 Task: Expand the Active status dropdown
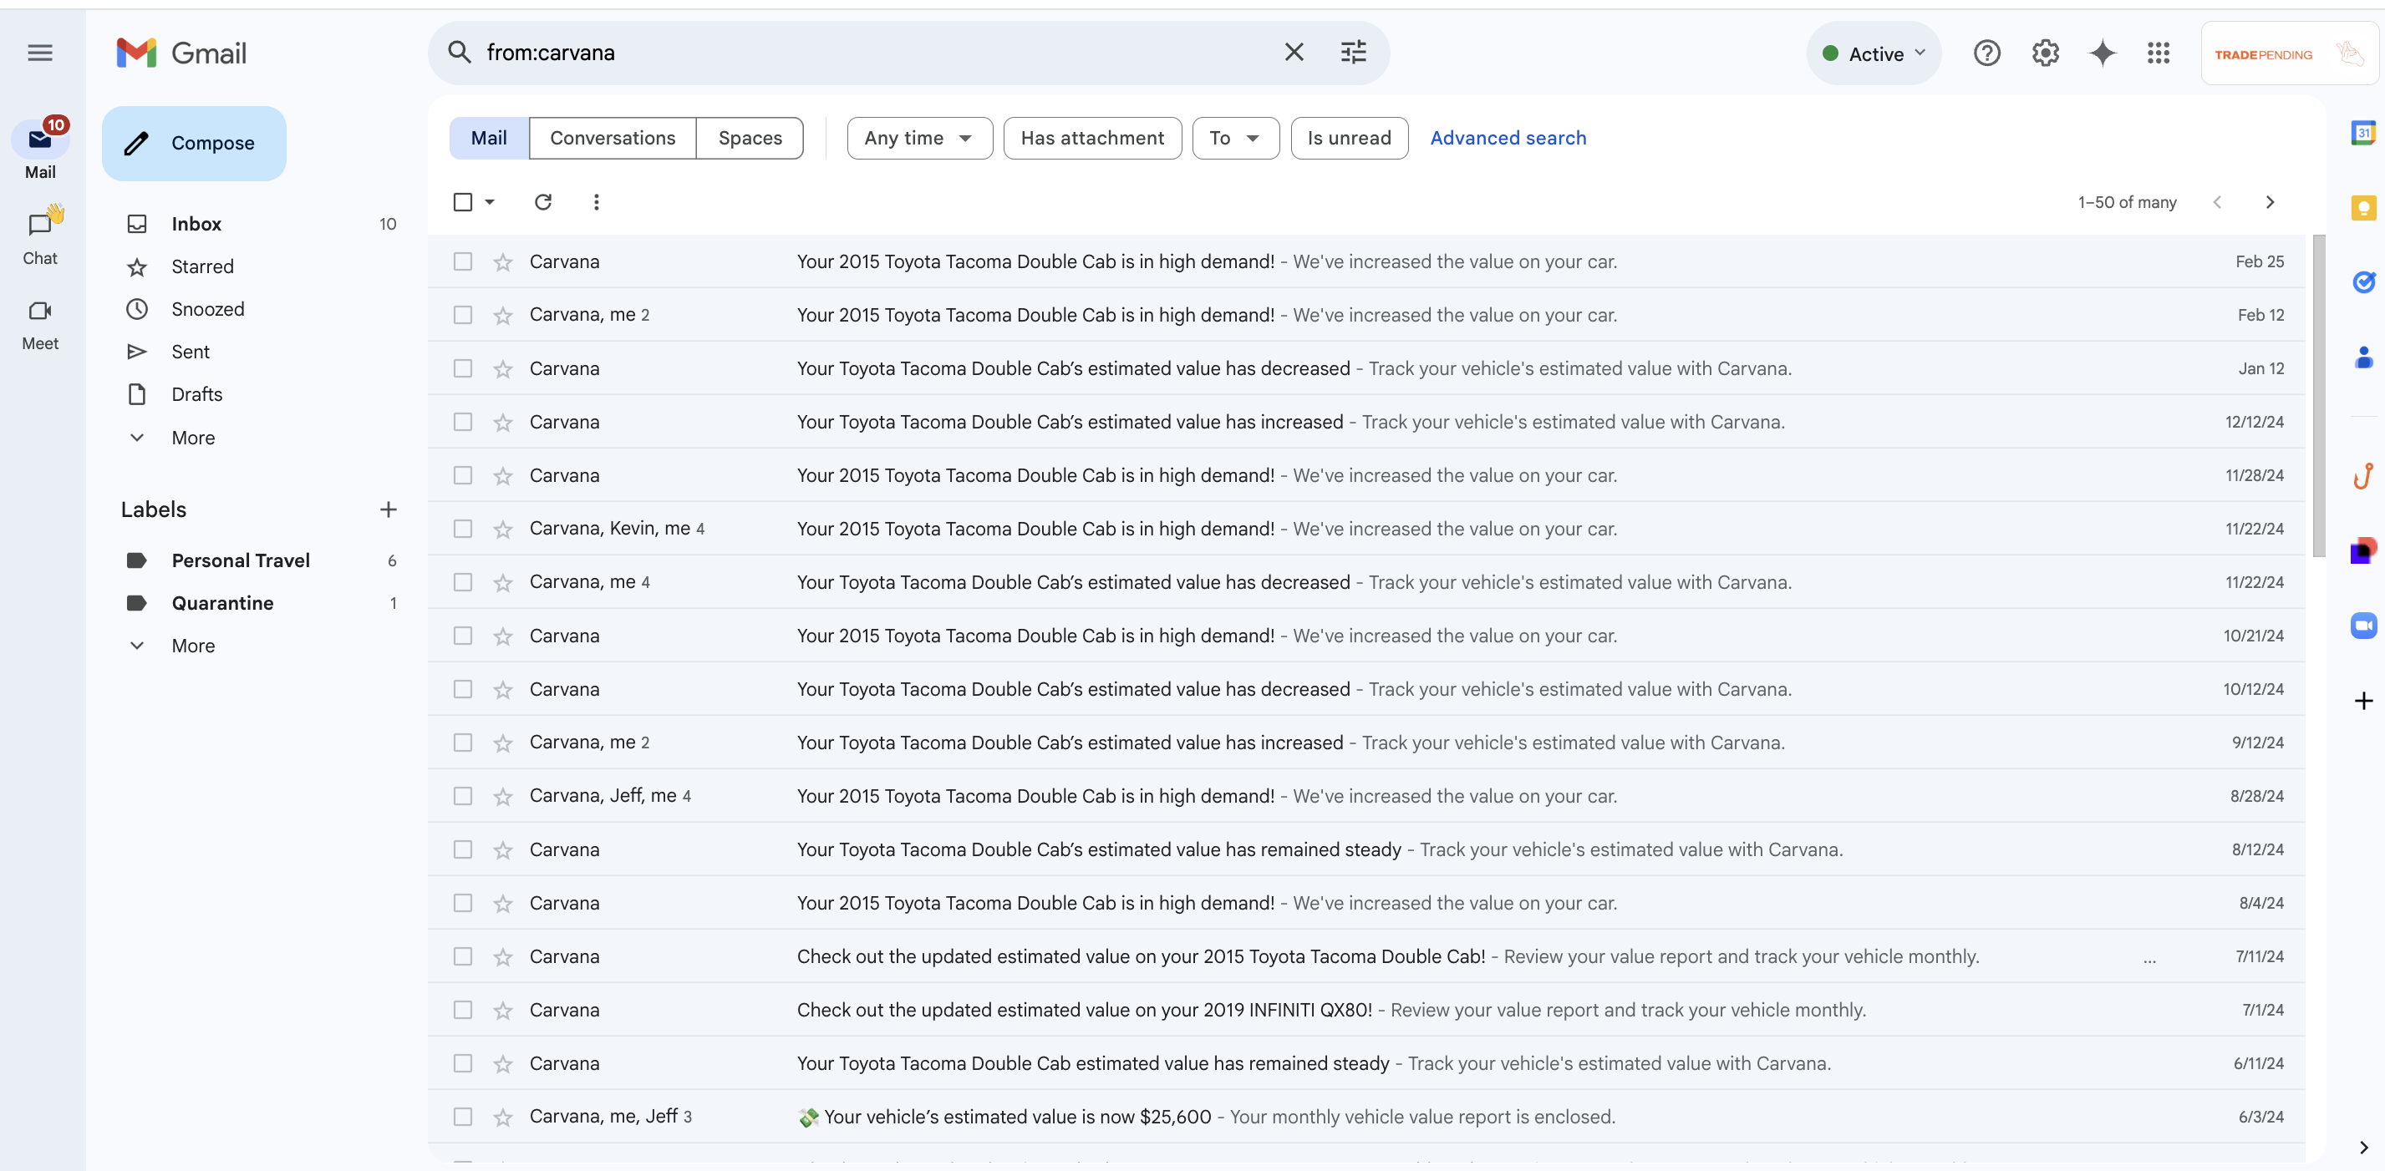pos(1873,53)
